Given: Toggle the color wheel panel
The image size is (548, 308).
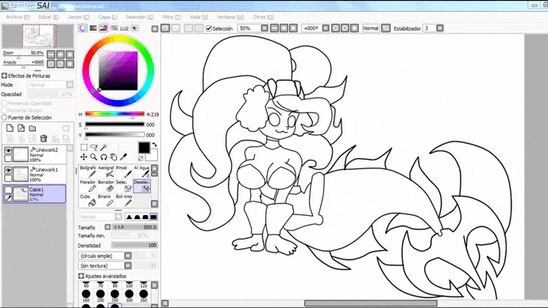Looking at the screenshot, I should tap(83, 29).
